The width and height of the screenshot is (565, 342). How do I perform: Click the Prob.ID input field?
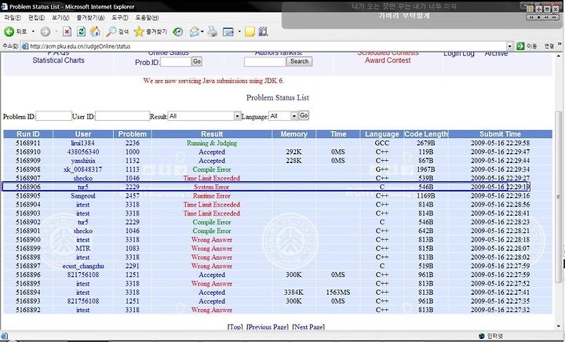176,62
